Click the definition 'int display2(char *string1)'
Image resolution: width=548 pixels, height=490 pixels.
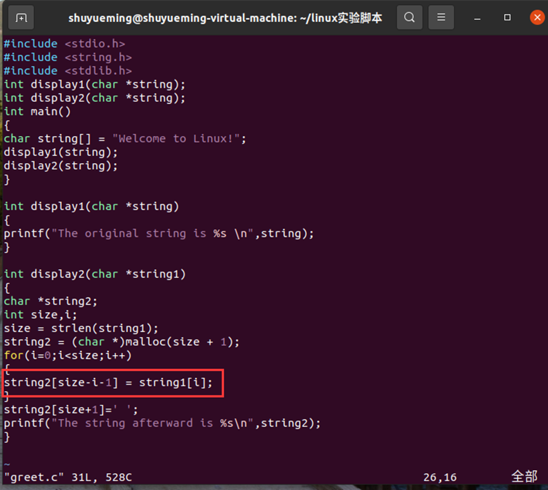94,274
